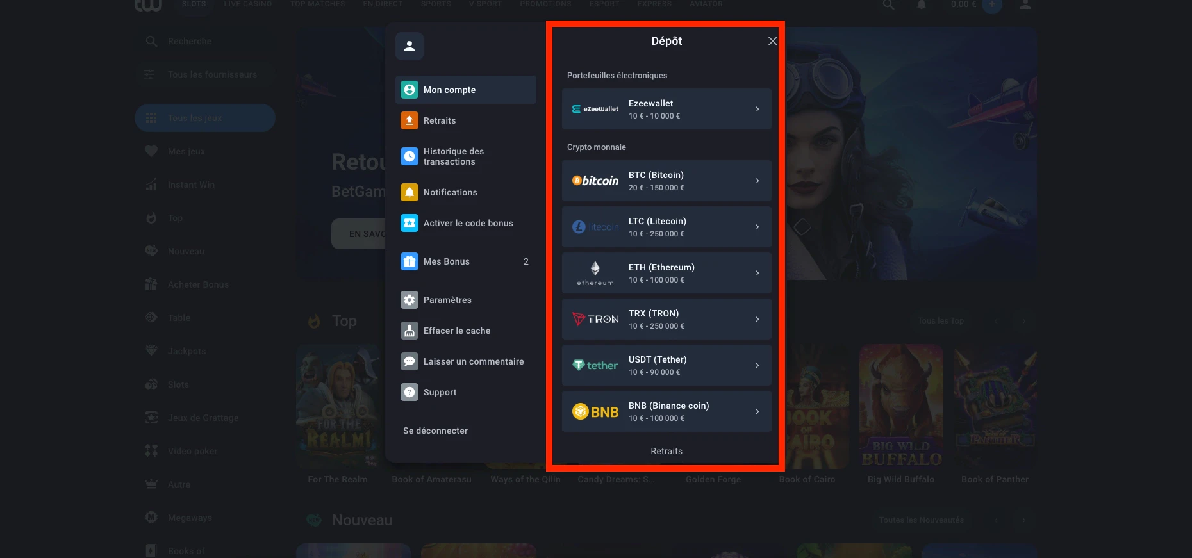Click the header user profile icon

pyautogui.click(x=1025, y=4)
